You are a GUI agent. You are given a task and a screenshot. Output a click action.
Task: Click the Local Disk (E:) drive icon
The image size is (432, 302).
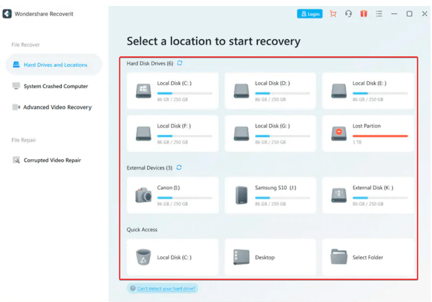tap(339, 91)
